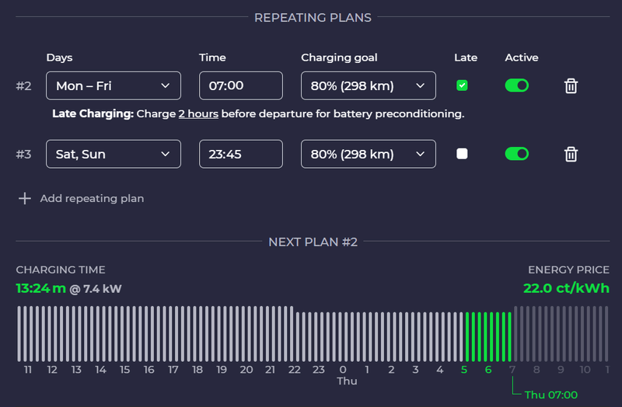Click Add repeating plan

coord(92,198)
